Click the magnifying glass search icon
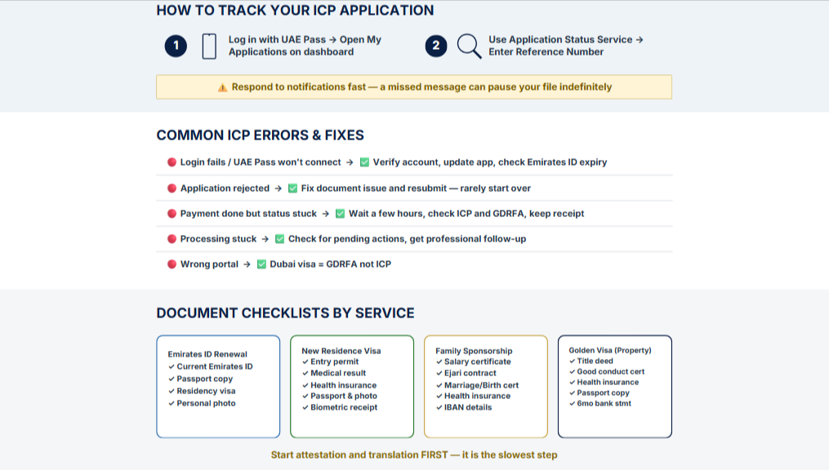Viewport: 829px width, 470px height. pos(469,46)
